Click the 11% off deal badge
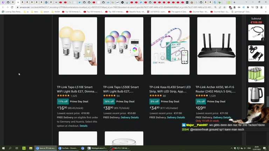The width and height of the screenshot is (269, 151). [x=63, y=101]
